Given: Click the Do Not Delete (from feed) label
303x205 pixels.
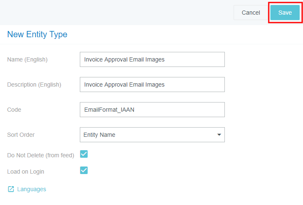Looking at the screenshot, I should (x=41, y=155).
